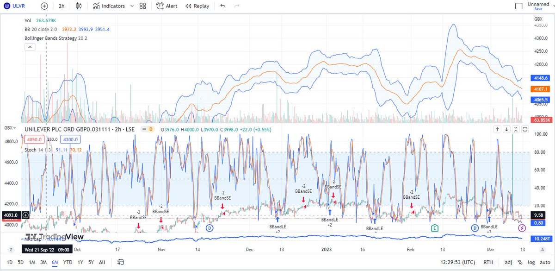Select the 3M date range
Screen dimensions: 555x271
click(x=43, y=262)
